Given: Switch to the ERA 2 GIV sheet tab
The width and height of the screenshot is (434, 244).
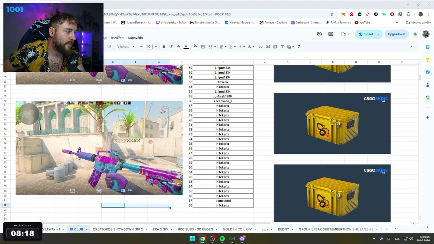Looking at the screenshot, I should 163,229.
